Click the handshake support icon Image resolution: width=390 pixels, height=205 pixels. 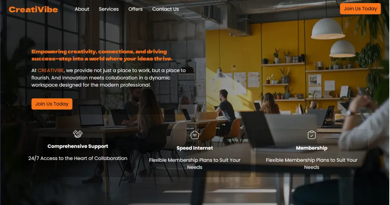tap(78, 134)
